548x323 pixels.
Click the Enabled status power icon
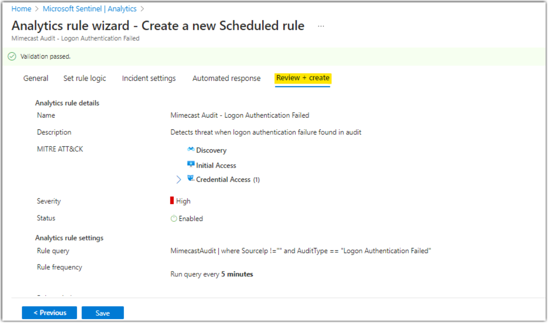click(x=174, y=218)
